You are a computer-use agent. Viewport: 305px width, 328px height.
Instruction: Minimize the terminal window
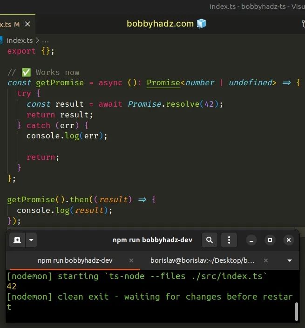(x=251, y=240)
